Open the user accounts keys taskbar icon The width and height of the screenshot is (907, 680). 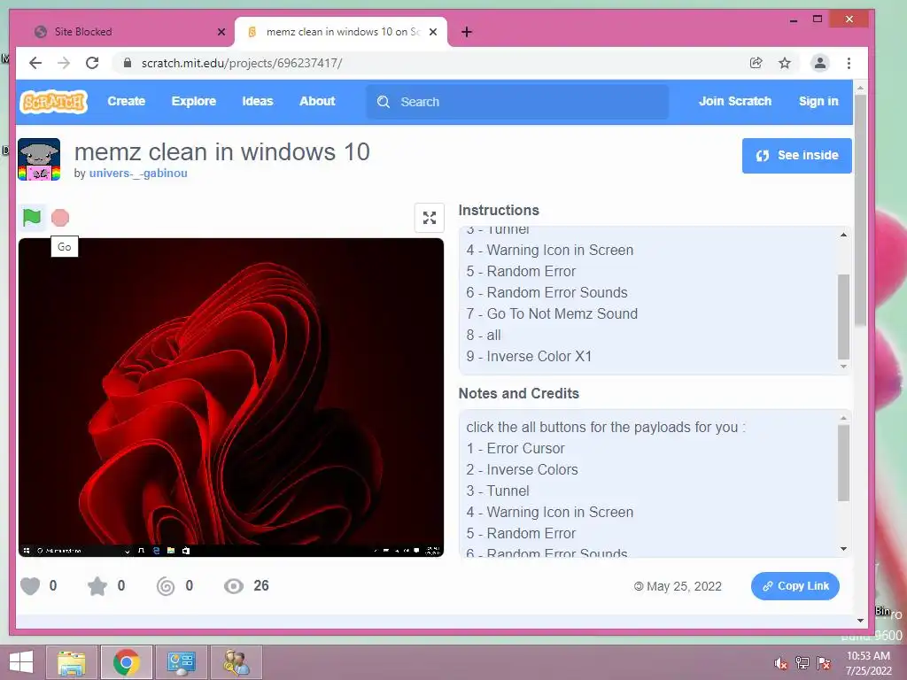pos(236,662)
